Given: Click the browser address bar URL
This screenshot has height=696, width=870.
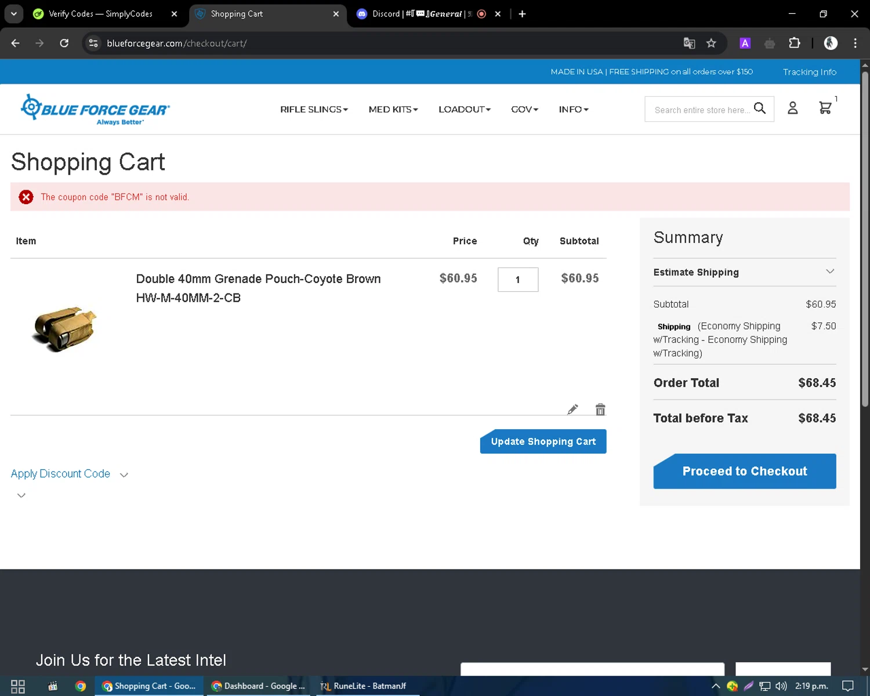Looking at the screenshot, I should (x=177, y=43).
